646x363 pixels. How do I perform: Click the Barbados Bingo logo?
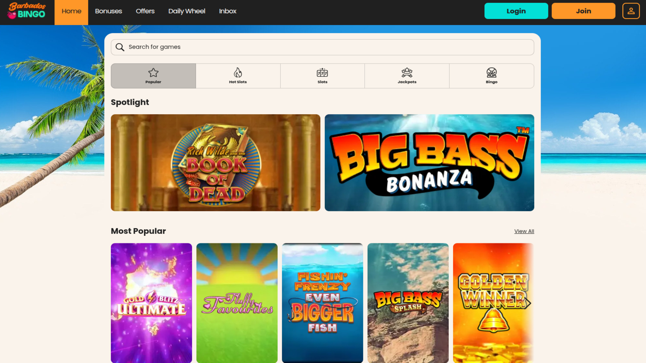26,11
